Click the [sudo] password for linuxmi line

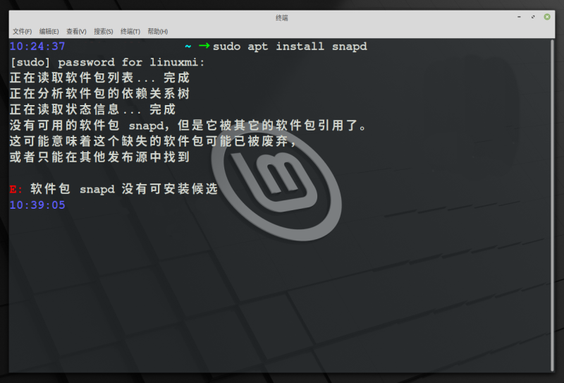tap(107, 62)
